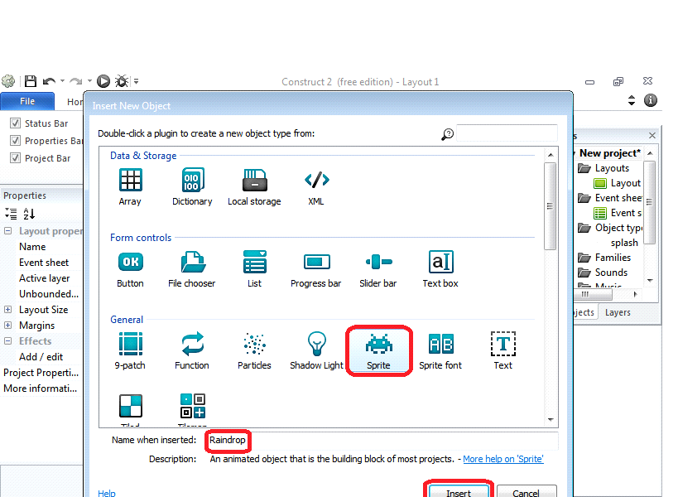
Task: Select the Shadow Light plugin
Action: [x=316, y=344]
